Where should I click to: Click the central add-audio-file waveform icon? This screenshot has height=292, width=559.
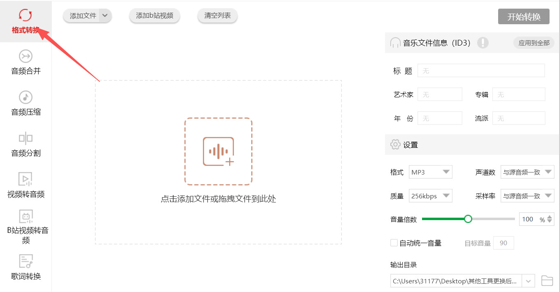218,152
